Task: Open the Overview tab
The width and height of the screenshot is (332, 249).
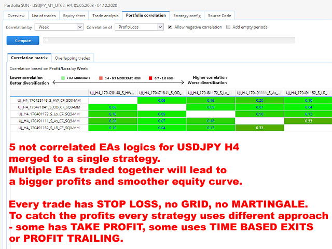Action: coord(16,16)
